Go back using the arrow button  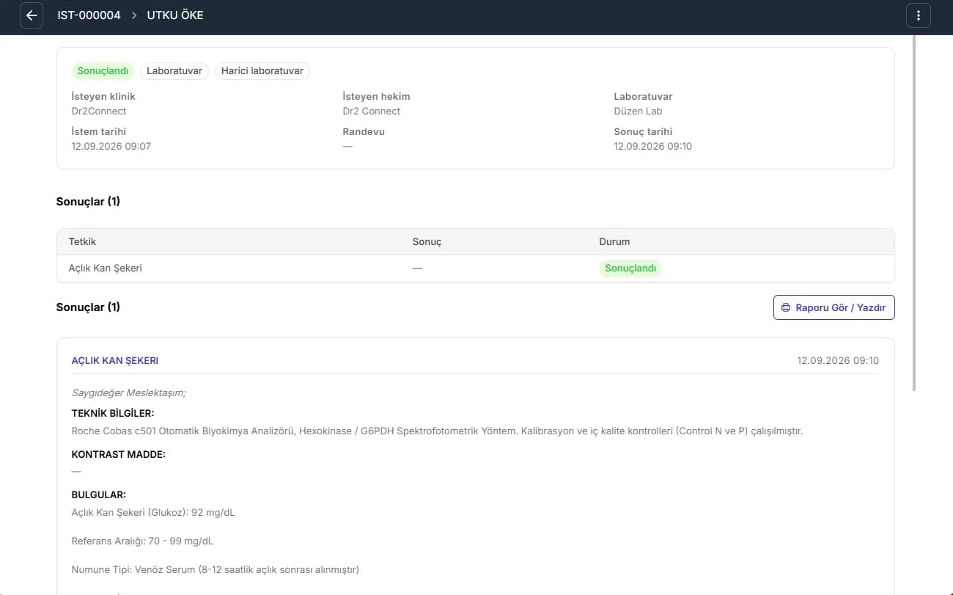tap(32, 15)
